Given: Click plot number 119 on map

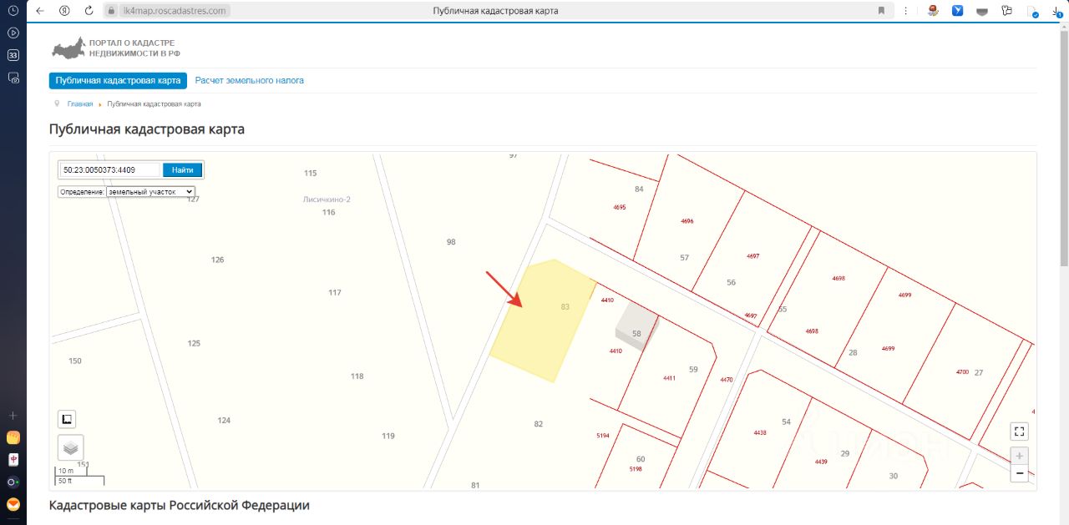Looking at the screenshot, I should point(388,436).
